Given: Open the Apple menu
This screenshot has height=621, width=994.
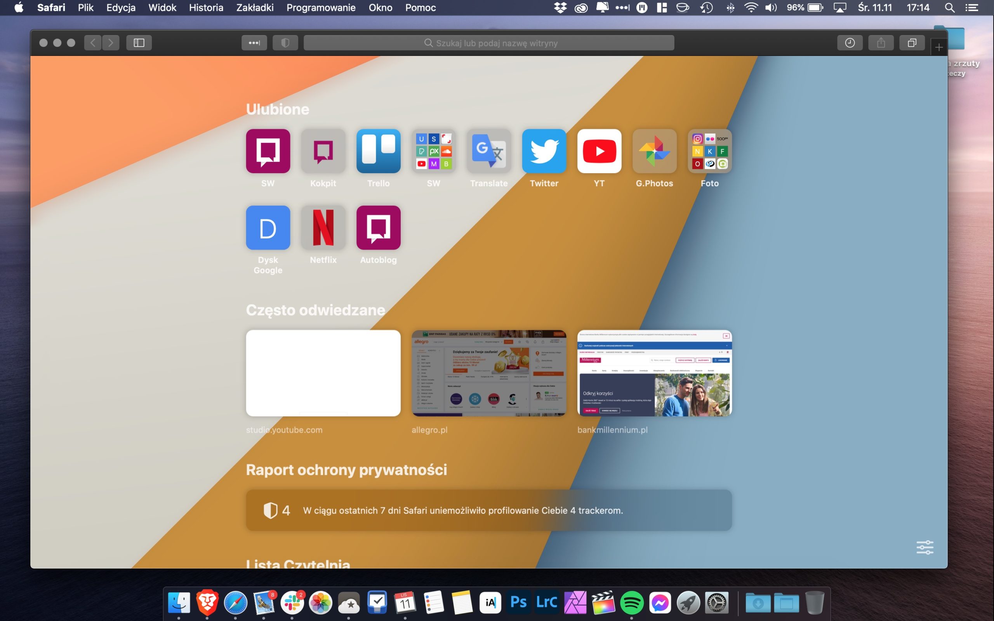Looking at the screenshot, I should point(19,7).
